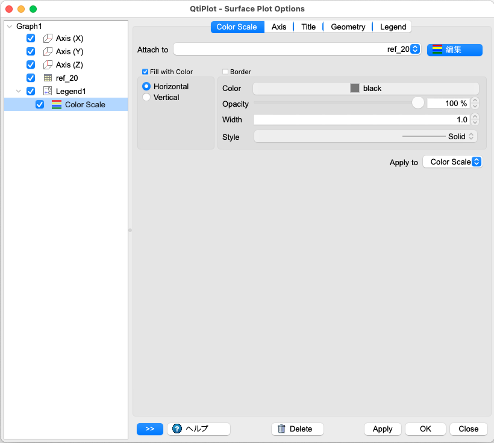494x443 pixels.
Task: Click the OK button
Action: 425,429
